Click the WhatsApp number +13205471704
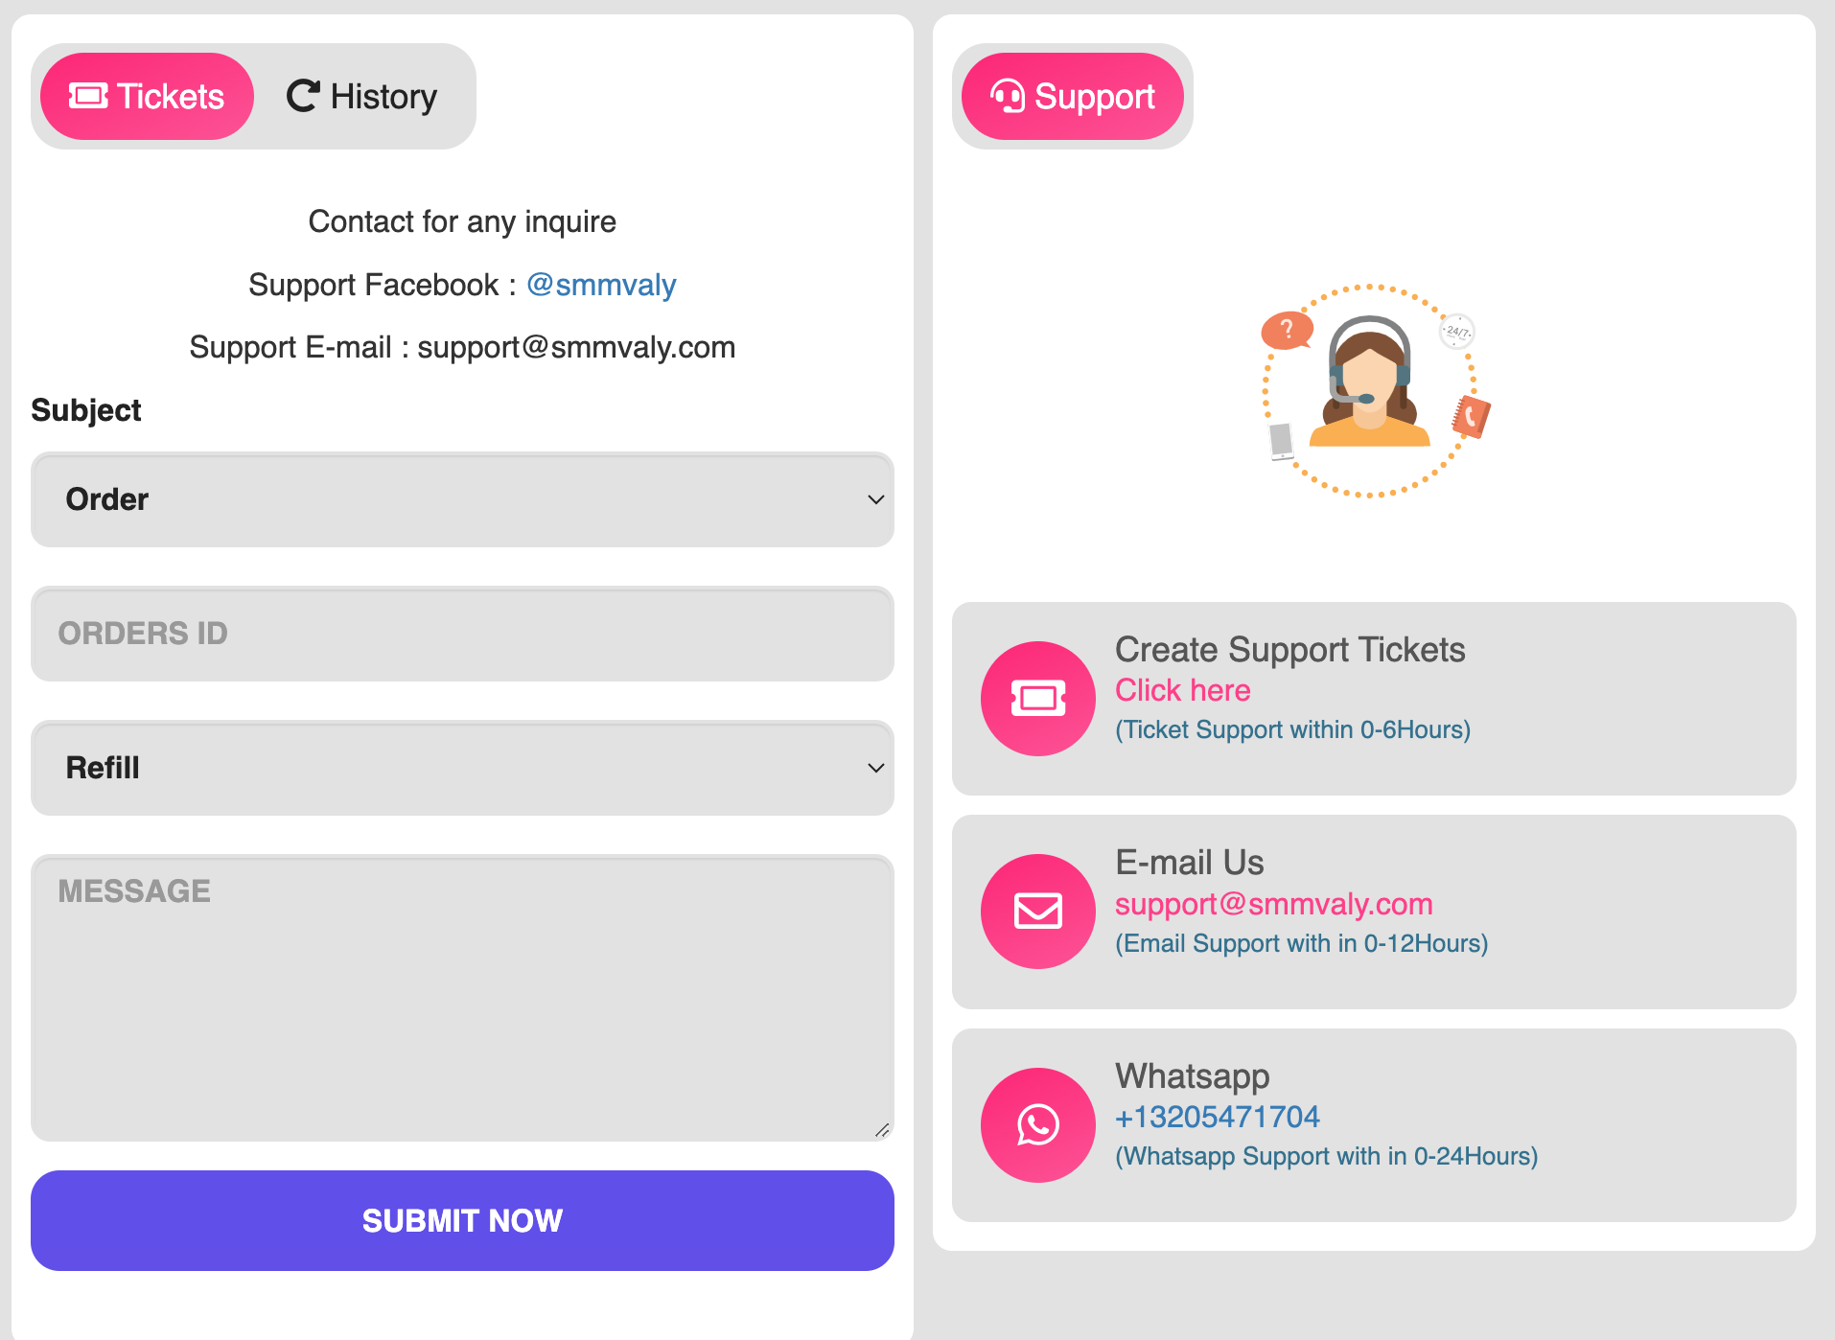 [x=1217, y=1117]
